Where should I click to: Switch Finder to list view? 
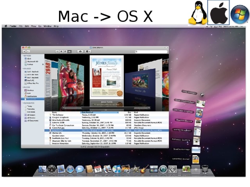pyautogui.click(x=61, y=51)
